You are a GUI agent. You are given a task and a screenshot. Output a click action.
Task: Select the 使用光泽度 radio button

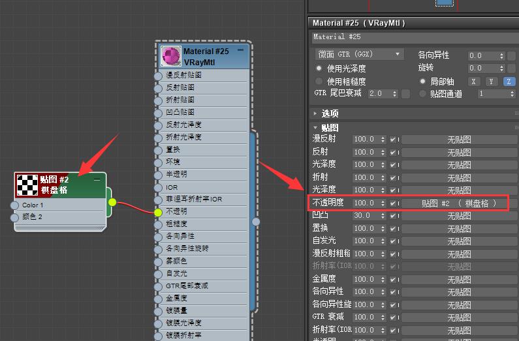coord(319,68)
